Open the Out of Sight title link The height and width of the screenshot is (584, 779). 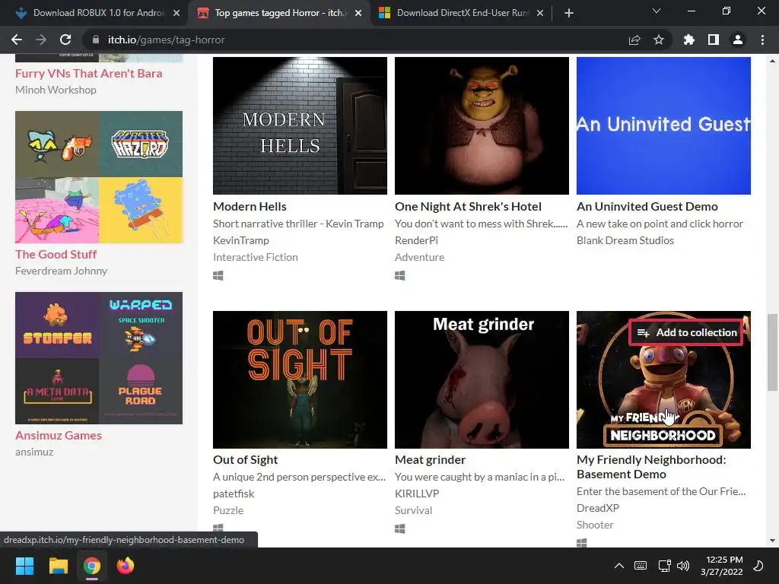pos(246,460)
